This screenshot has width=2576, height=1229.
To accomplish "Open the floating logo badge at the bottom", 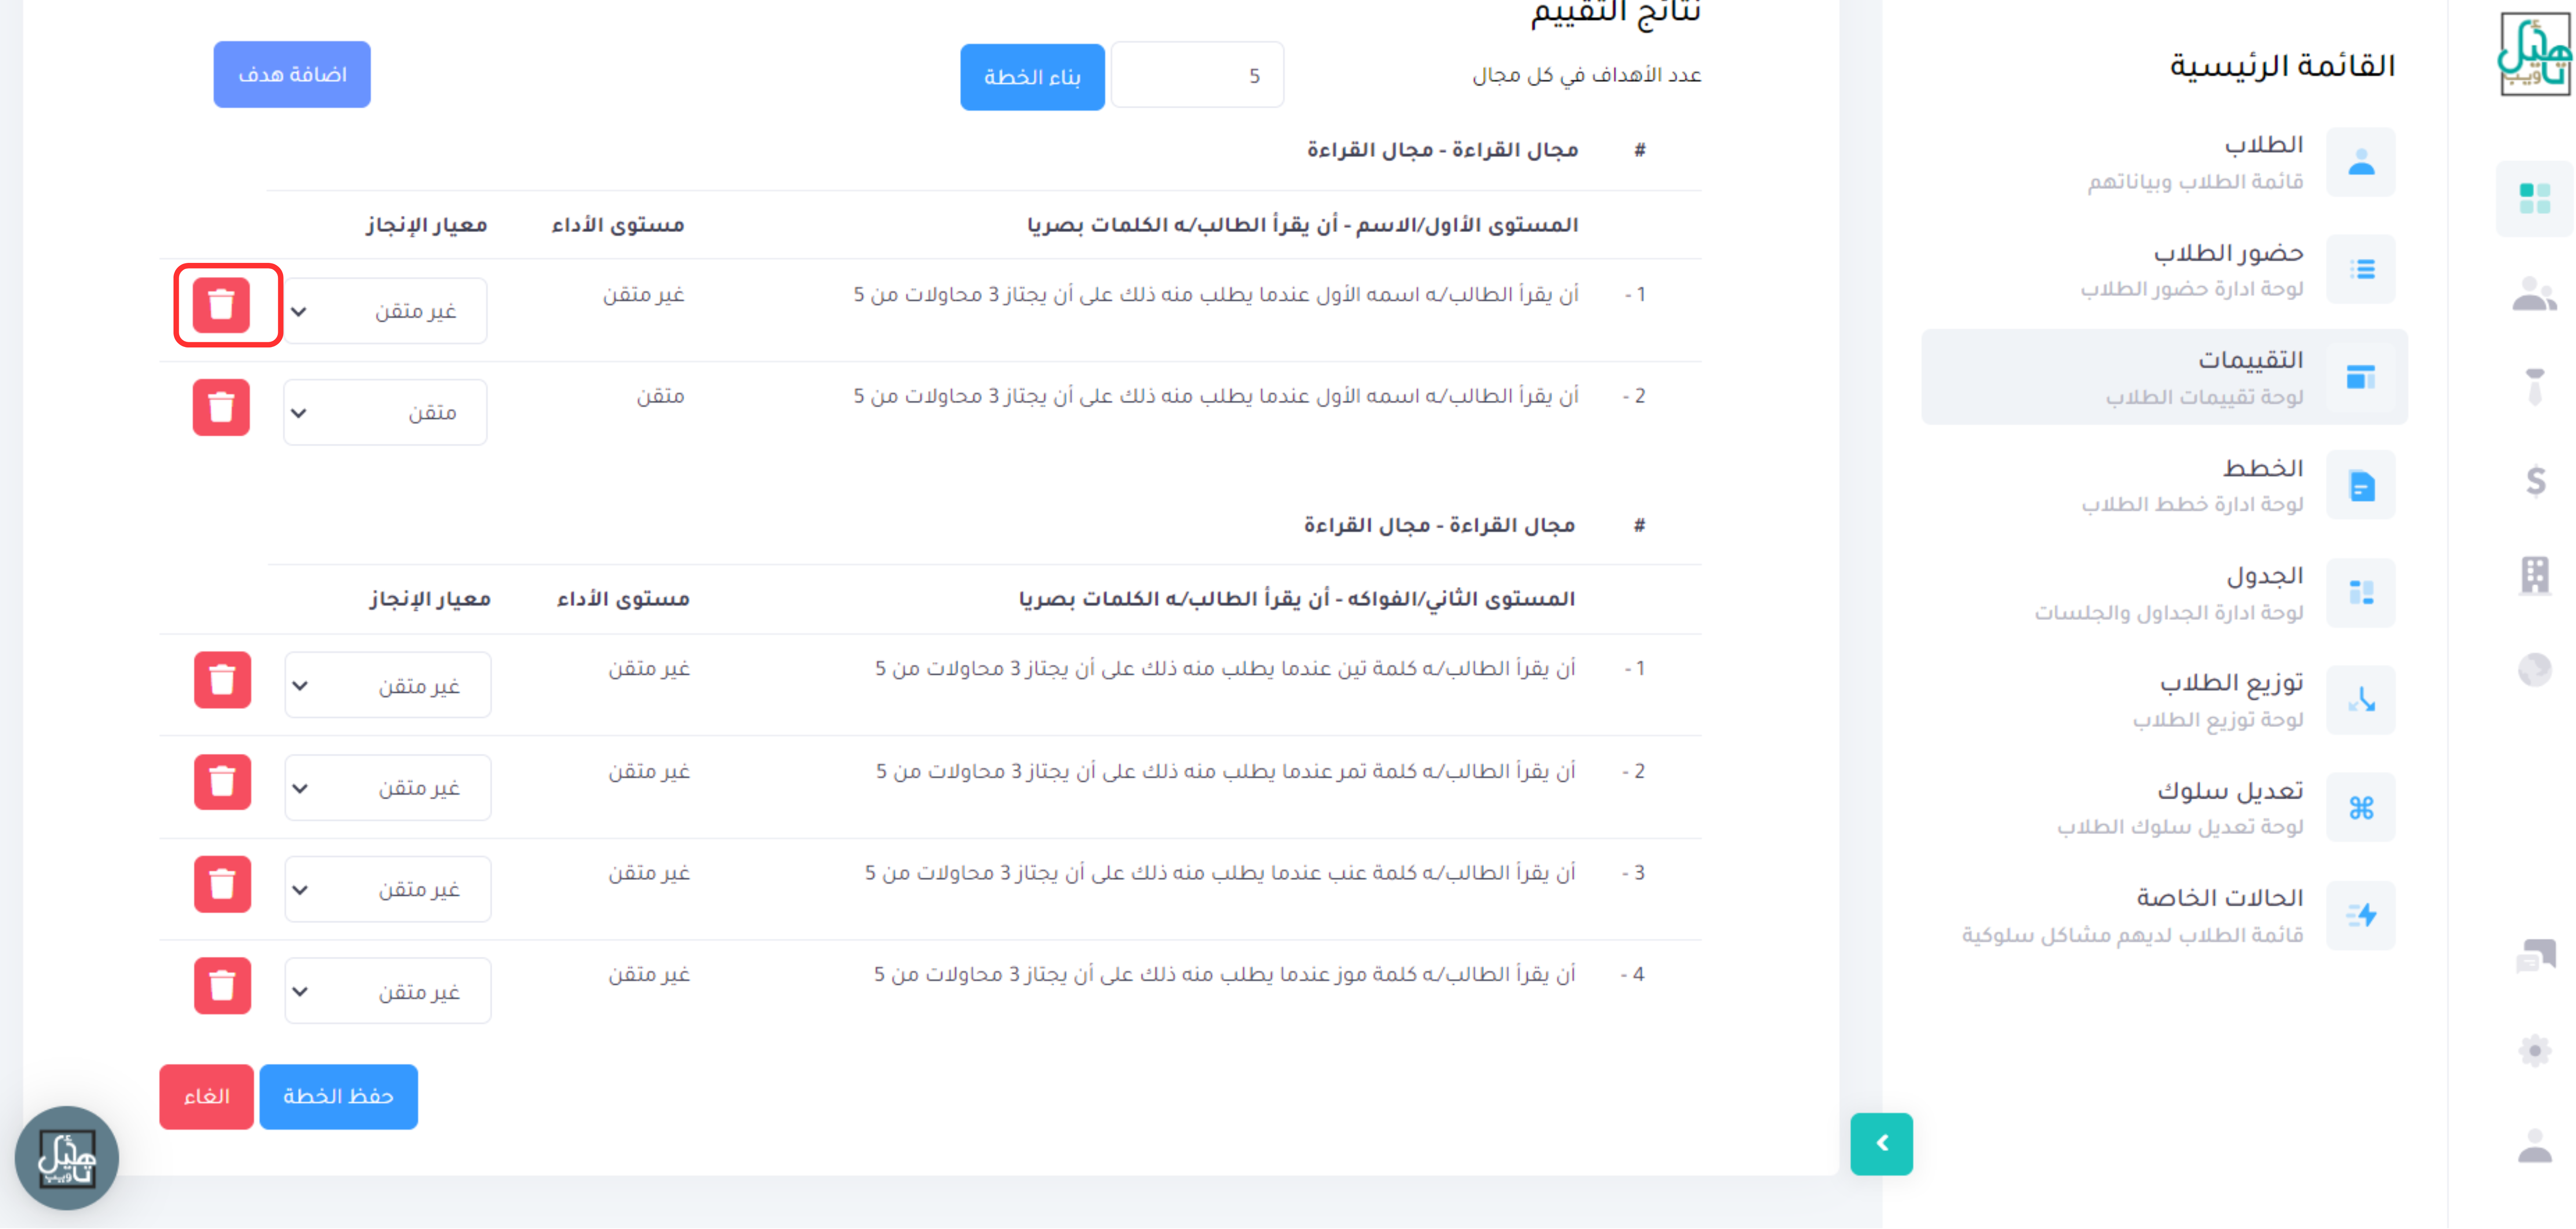I will pos(67,1159).
